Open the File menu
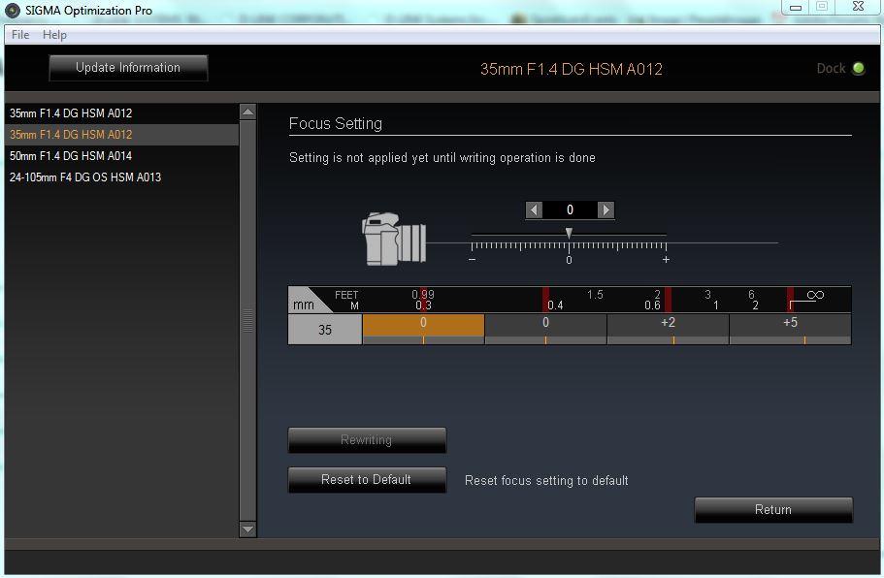This screenshot has width=884, height=578. pos(20,34)
